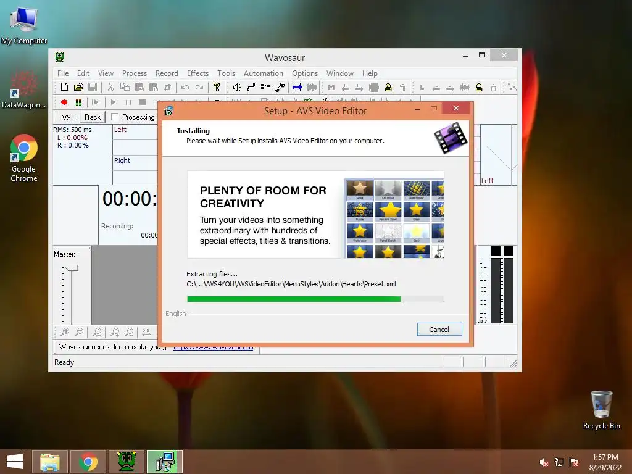
Task: Open the wavosaur.com link in the donation bar
Action: pos(213,347)
